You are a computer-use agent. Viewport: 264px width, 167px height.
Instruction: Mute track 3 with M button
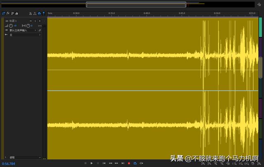tap(30, 21)
